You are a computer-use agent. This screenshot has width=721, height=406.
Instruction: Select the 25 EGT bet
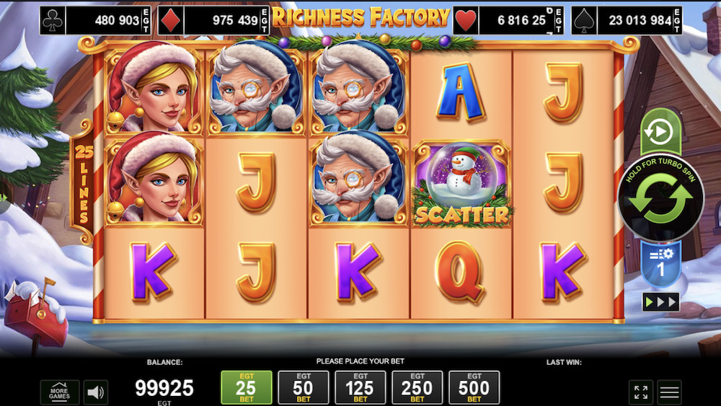(x=247, y=387)
